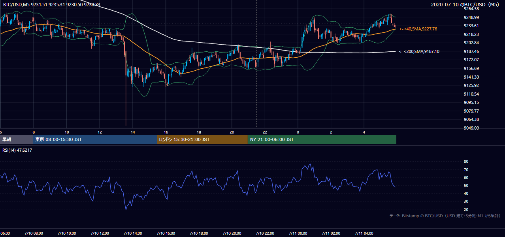
Task: Click the RSI 80 level label
Action: (x=466, y=162)
